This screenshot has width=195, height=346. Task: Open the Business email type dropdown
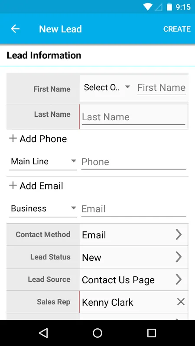pos(42,208)
